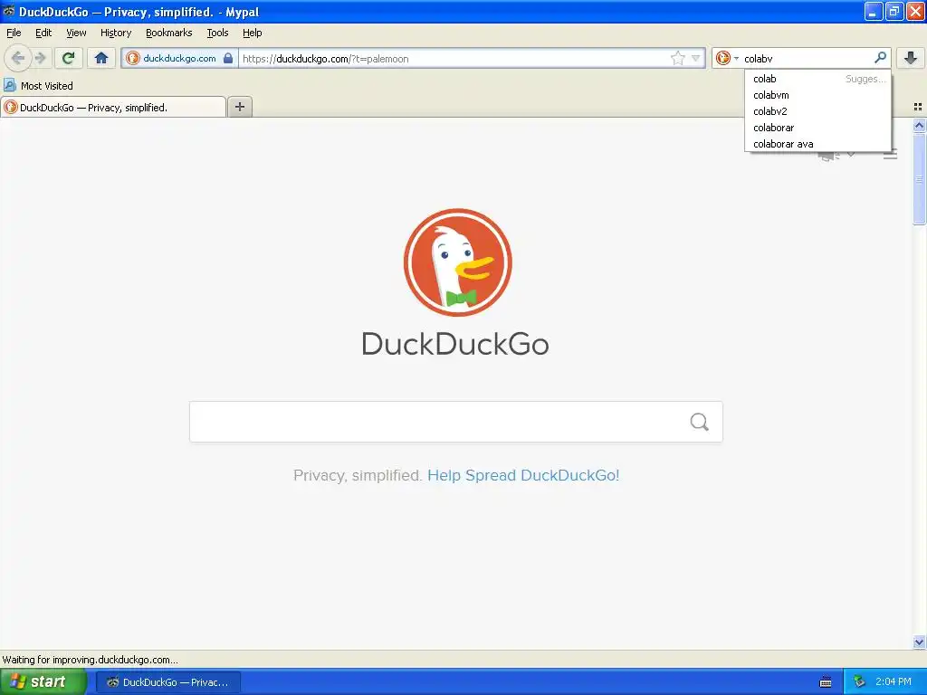Select the 'colab' search suggestion
This screenshot has width=927, height=695.
(x=817, y=79)
